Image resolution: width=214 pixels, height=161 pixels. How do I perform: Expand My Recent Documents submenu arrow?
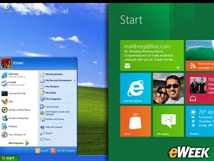click(75, 80)
